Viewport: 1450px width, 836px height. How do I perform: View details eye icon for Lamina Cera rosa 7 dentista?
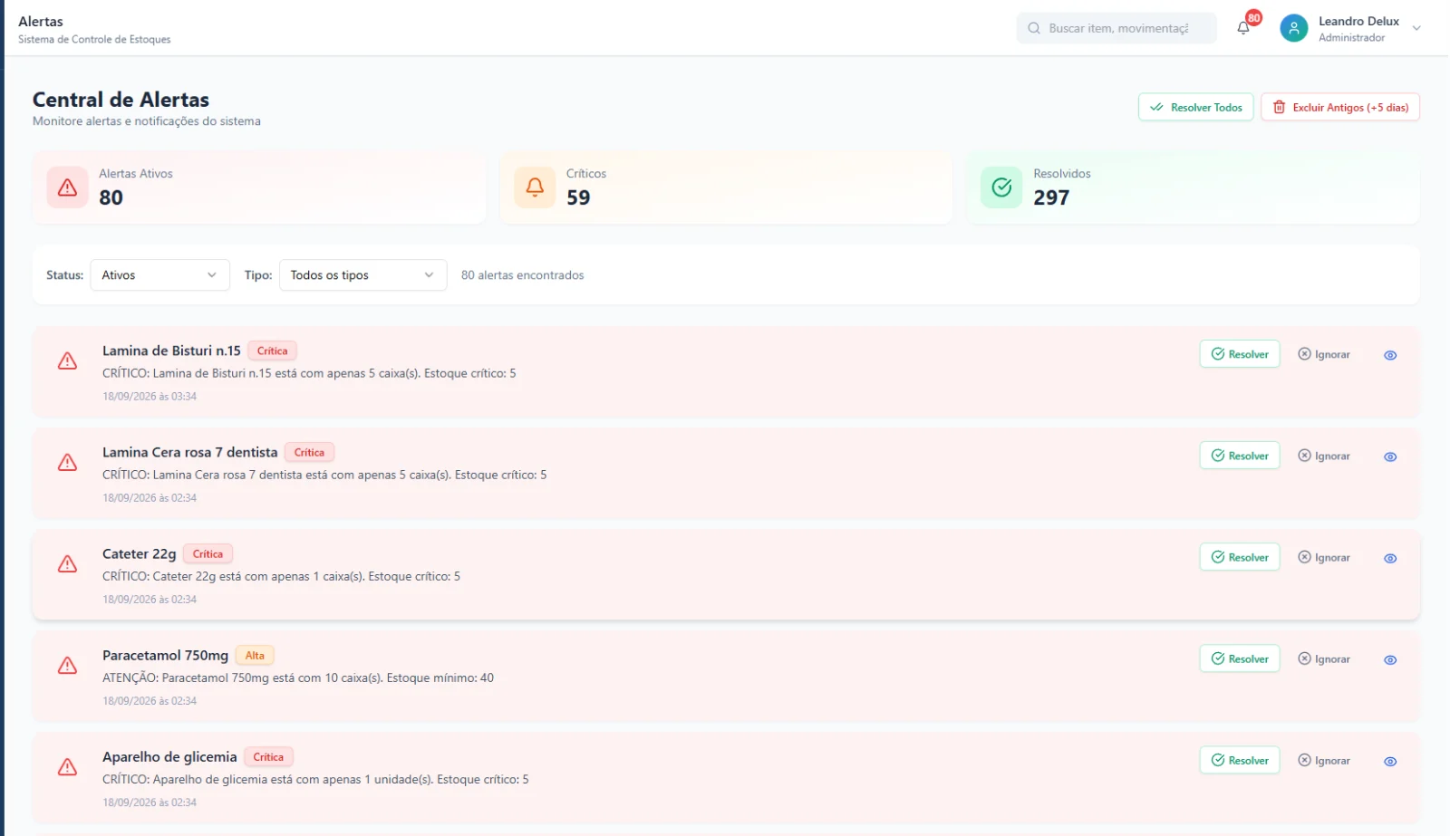1390,456
